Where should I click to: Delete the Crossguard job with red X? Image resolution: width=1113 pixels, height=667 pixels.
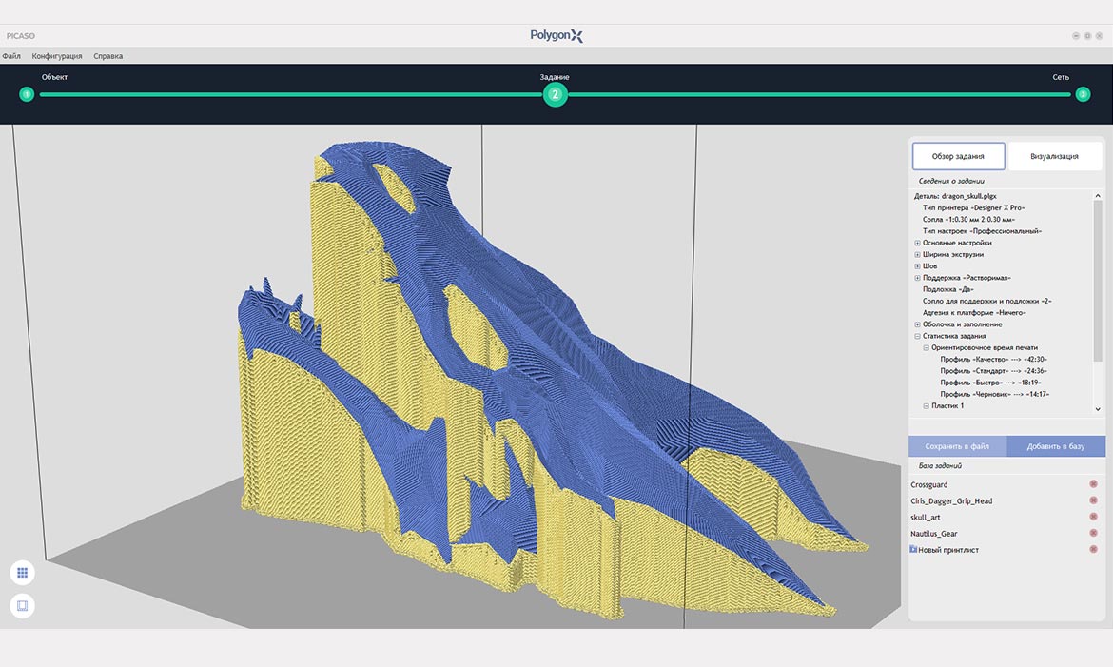pos(1093,483)
